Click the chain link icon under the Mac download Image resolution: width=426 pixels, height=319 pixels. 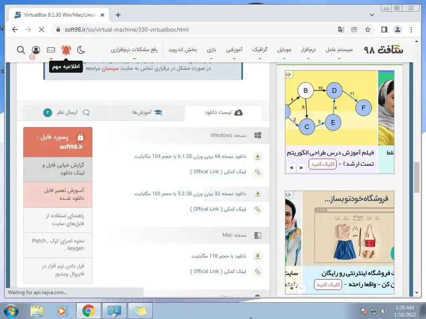pyautogui.click(x=258, y=272)
